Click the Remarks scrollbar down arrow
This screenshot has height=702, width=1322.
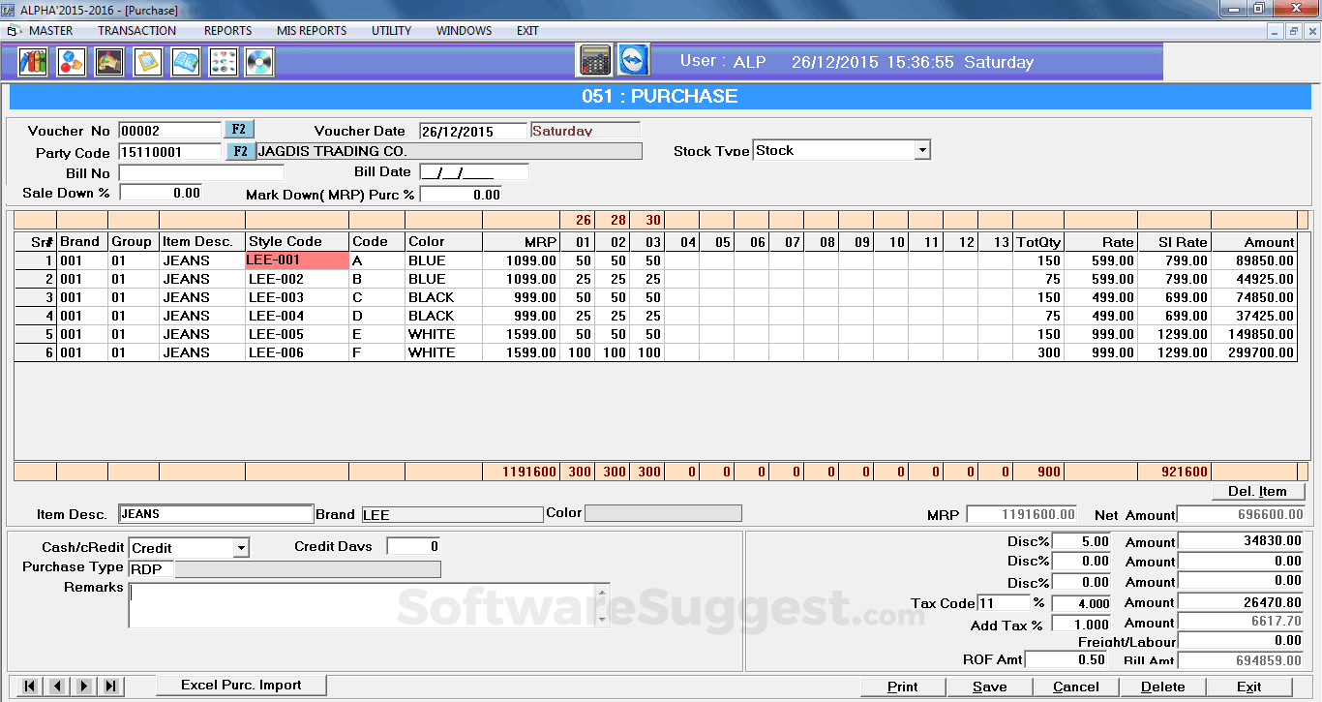coord(604,620)
